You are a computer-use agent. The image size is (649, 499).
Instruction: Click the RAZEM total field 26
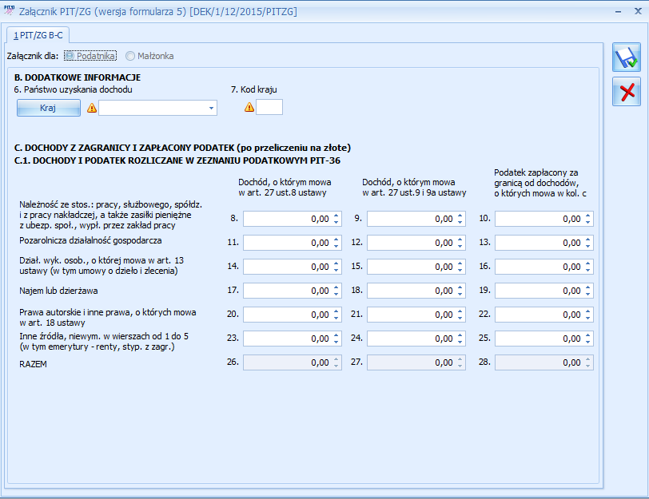(x=293, y=362)
